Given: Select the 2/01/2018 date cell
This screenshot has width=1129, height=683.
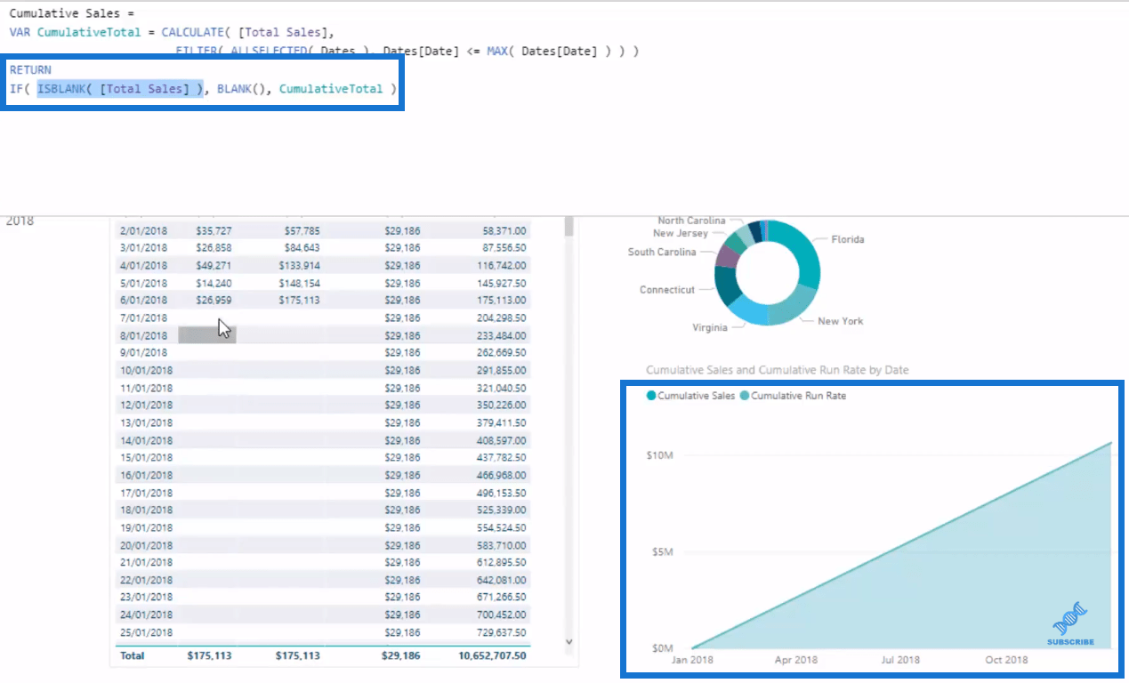Looking at the screenshot, I should coord(144,230).
